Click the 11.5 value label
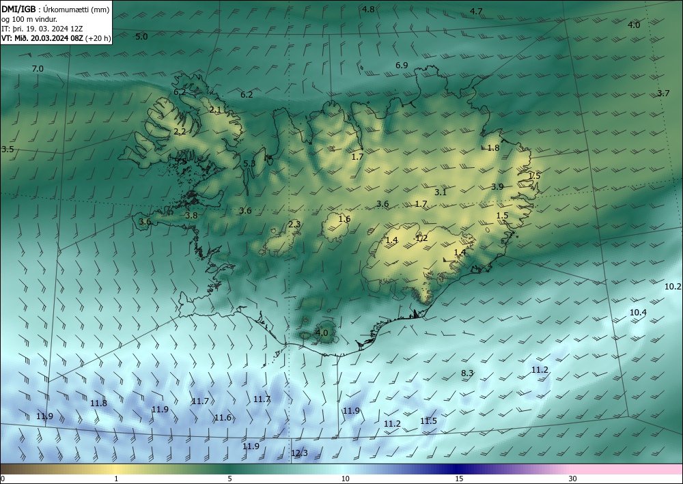 (429, 421)
